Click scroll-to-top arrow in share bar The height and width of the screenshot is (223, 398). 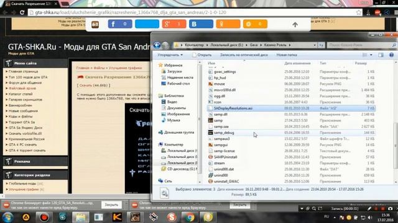coord(295,25)
